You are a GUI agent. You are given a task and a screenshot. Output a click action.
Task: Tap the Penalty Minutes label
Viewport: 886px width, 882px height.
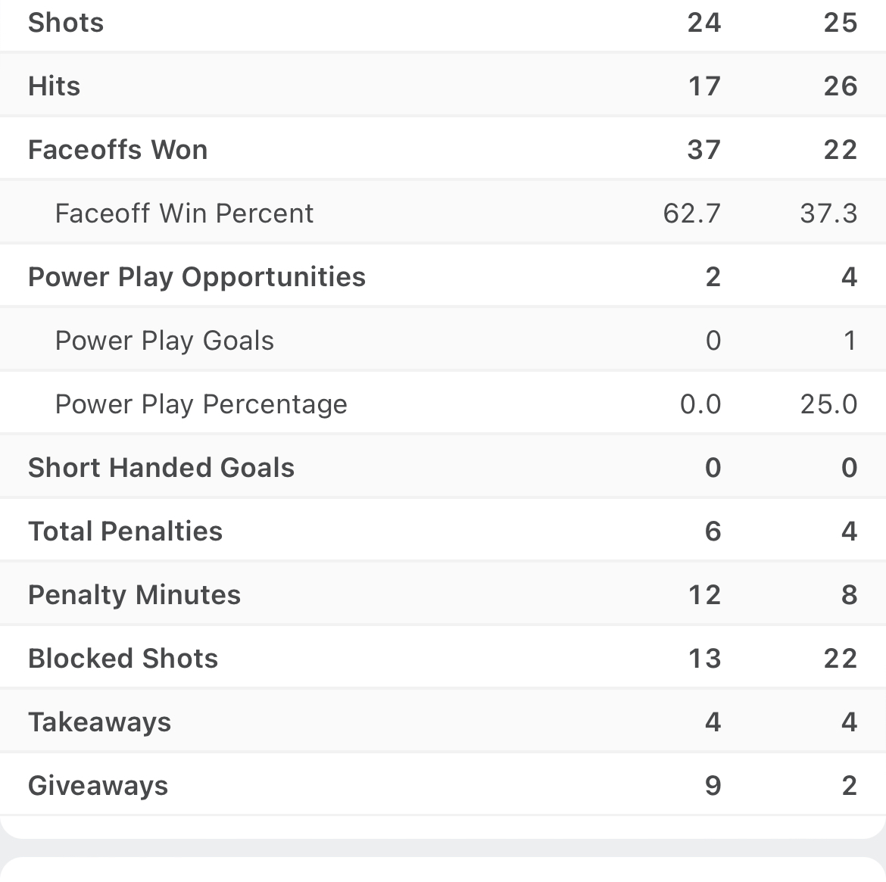pos(135,596)
